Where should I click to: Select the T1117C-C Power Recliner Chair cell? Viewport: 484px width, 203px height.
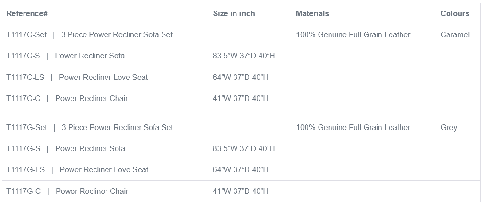67,99
